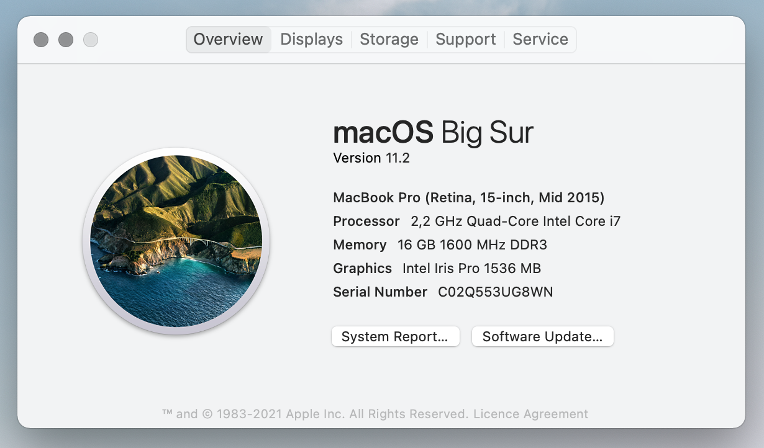This screenshot has width=764, height=448.
Task: Minimize the window with the middle button
Action: pyautogui.click(x=66, y=40)
